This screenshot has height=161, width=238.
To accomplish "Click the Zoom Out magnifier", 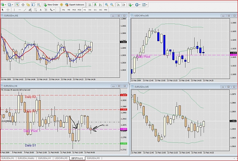I will coord(112,5).
